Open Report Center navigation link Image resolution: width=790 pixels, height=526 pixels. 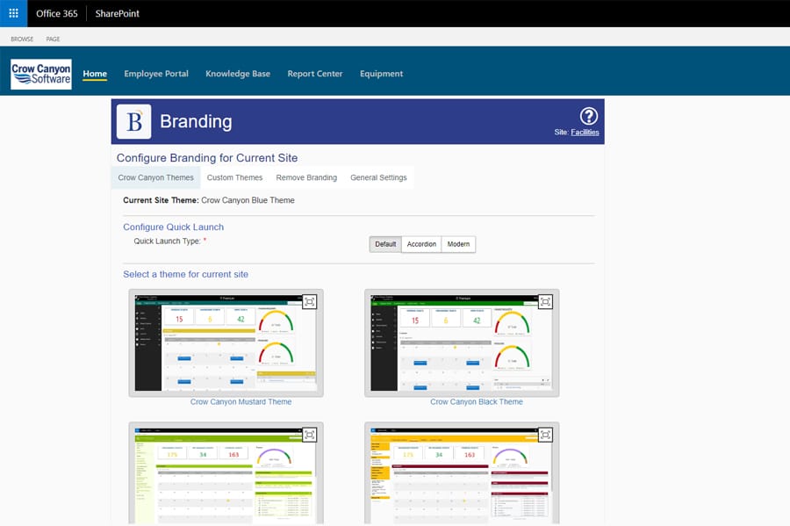(x=315, y=74)
